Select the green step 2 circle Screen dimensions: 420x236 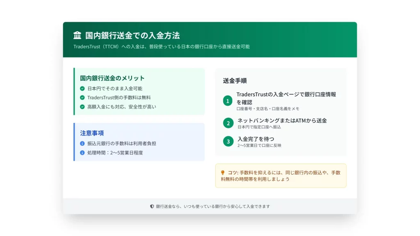[x=228, y=123]
